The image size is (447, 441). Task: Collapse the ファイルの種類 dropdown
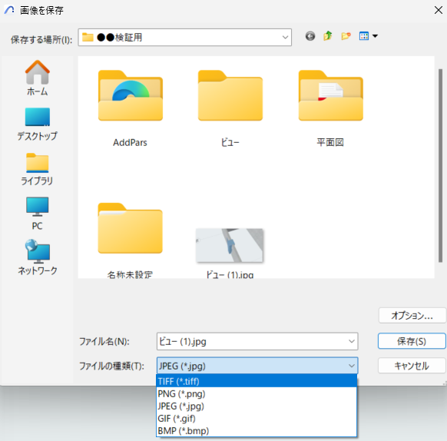click(x=352, y=366)
